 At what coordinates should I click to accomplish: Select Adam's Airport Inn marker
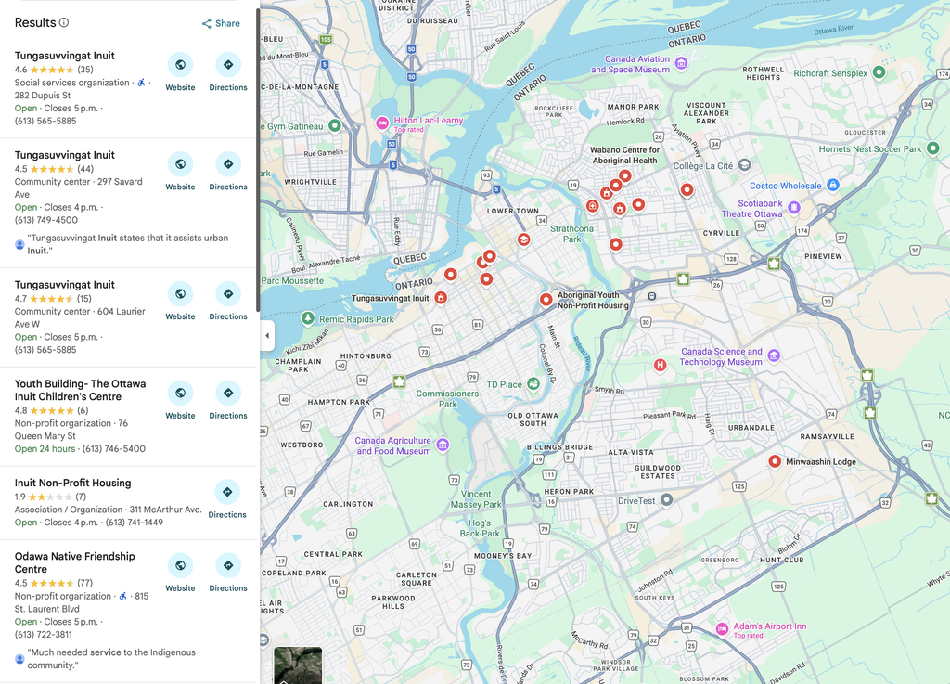click(x=722, y=629)
